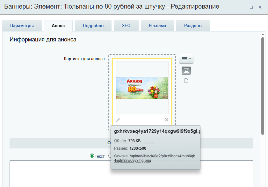This screenshot has height=187, width=268.
Task: Click the tulip promo banner thumbnail
Action: click(x=142, y=88)
